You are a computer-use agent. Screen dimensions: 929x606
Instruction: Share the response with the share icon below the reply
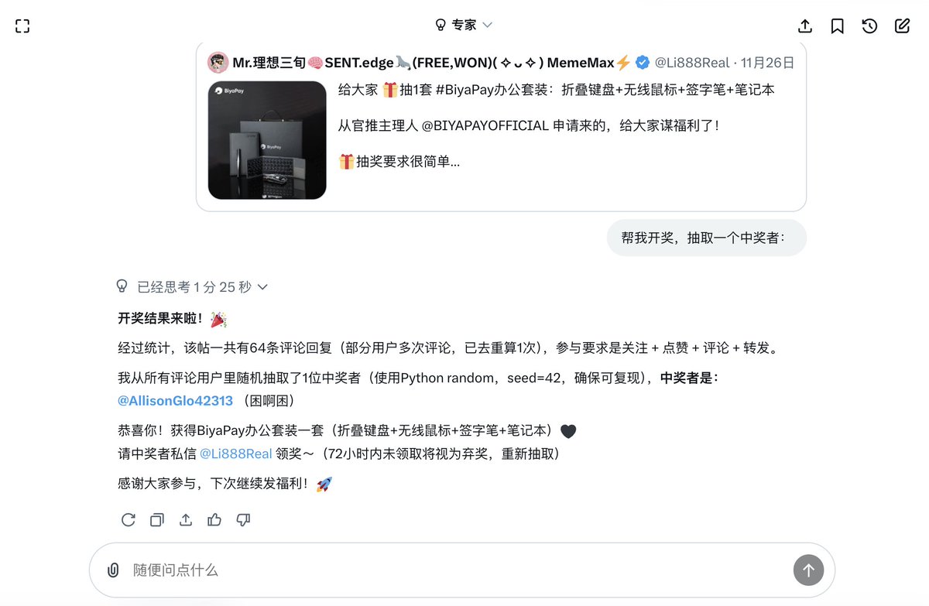click(186, 520)
